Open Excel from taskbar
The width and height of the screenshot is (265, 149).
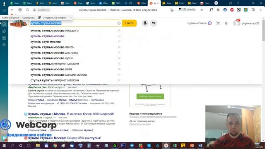click(x=175, y=145)
